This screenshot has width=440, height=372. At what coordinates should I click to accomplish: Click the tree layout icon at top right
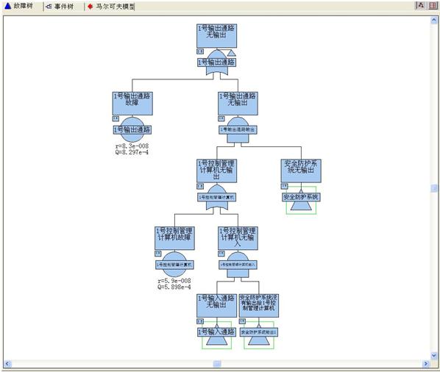[x=421, y=5]
